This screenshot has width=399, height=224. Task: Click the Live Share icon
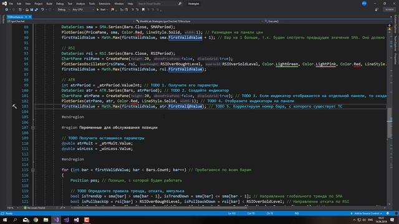(377, 10)
